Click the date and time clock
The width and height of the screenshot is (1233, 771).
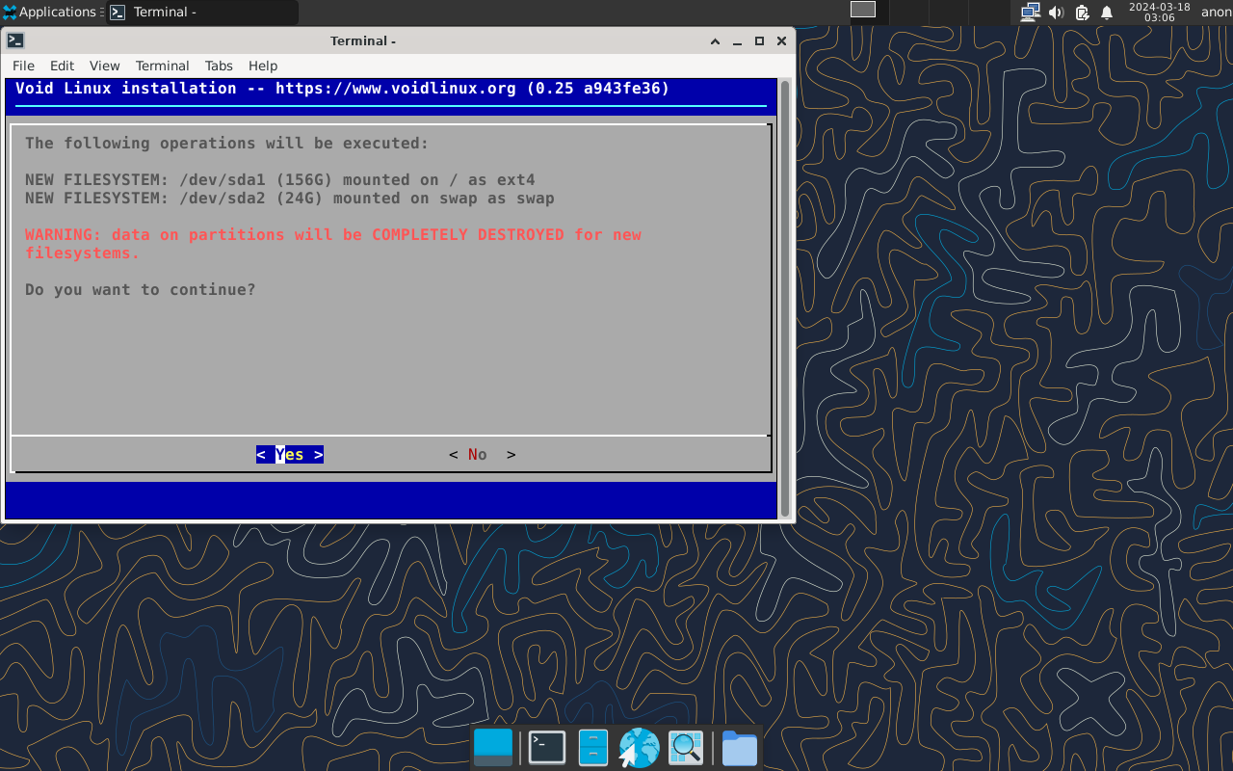(x=1159, y=13)
